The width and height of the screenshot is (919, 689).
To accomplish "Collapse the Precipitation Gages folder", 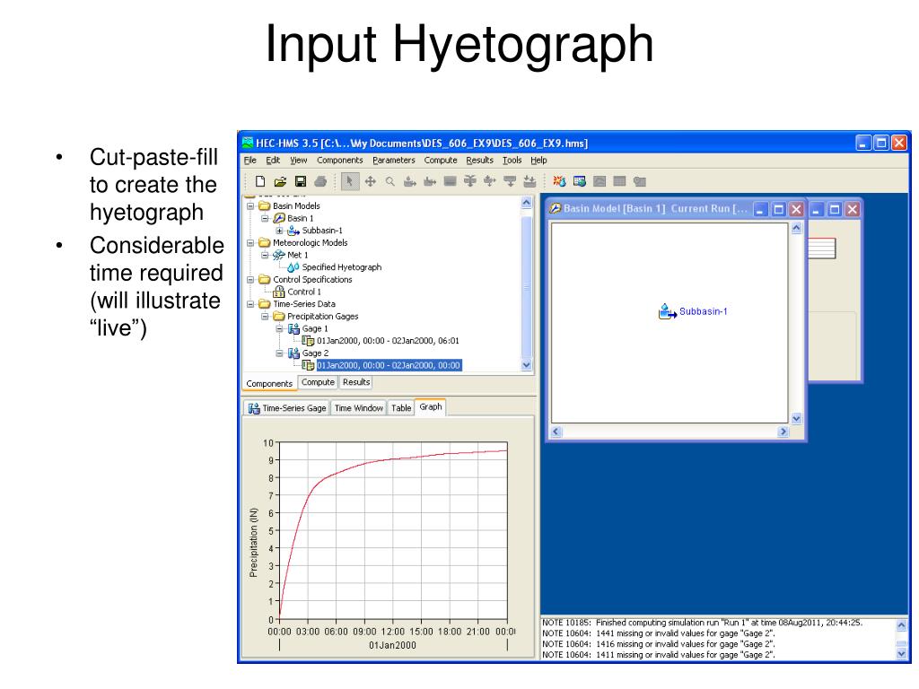I will click(x=265, y=317).
